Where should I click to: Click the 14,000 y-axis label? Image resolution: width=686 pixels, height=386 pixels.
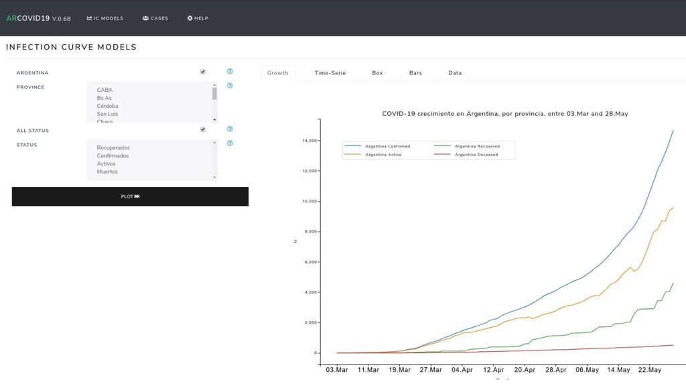pyautogui.click(x=310, y=141)
